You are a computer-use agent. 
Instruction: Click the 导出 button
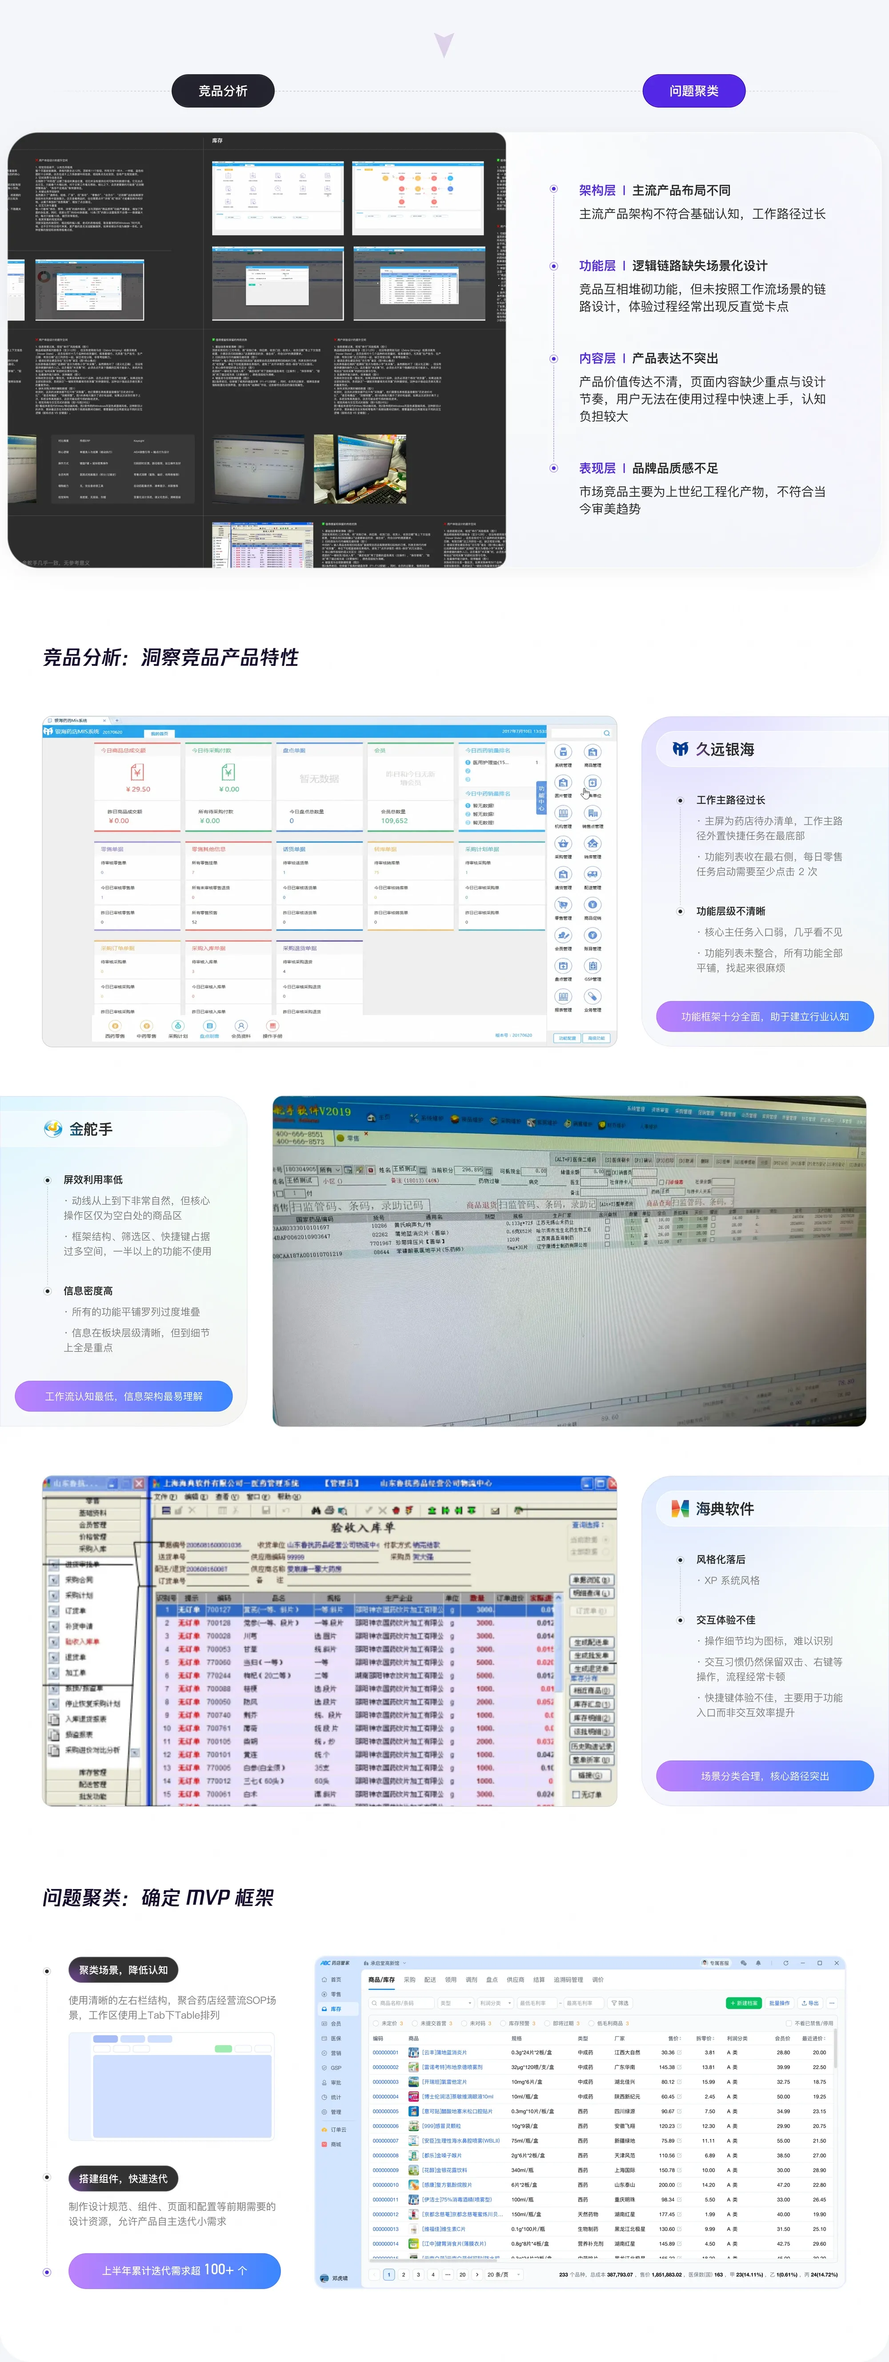click(x=810, y=2004)
